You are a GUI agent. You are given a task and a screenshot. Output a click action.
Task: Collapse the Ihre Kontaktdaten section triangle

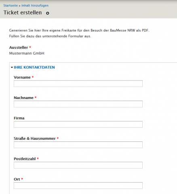(12, 67)
